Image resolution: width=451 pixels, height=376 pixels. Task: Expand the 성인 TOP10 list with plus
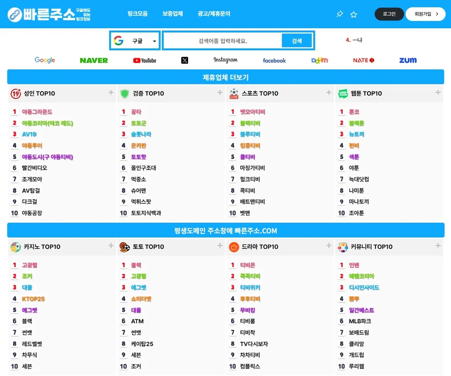click(111, 92)
